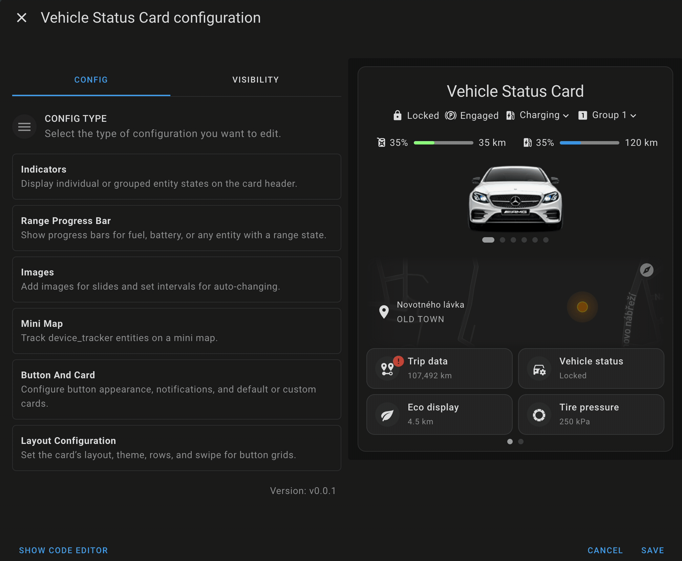The image size is (682, 561).
Task: Click the green fuel range progress bar
Action: (443, 143)
